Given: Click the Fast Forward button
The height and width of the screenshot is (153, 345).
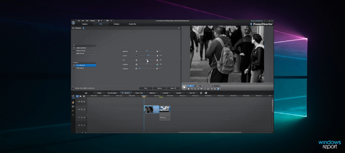Looking at the screenshot, I should pos(202,89).
